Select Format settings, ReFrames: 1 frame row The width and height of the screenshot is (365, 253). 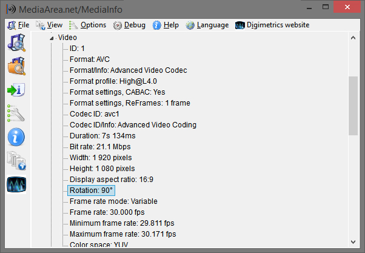(x=130, y=103)
